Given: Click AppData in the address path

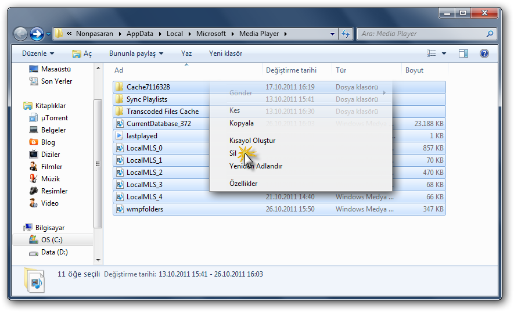Looking at the screenshot, I should click(x=139, y=34).
